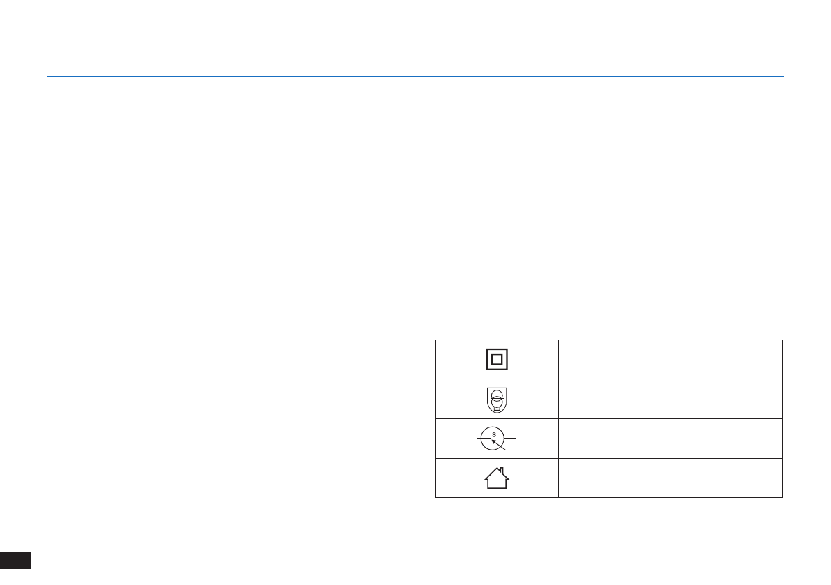Click the empty cell beside the transformer shield symbol
The width and height of the screenshot is (831, 585).
pyautogui.click(x=671, y=399)
